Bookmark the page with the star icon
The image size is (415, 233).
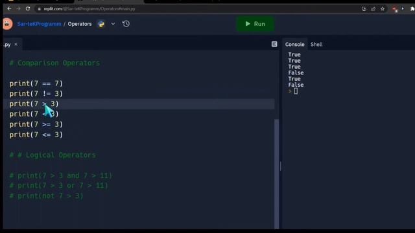point(383,9)
